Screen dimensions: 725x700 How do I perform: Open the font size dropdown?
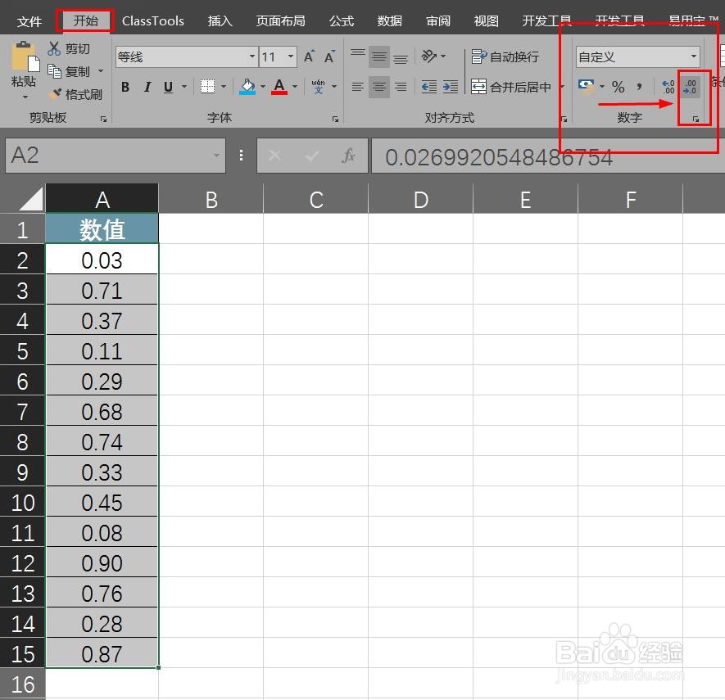point(291,56)
